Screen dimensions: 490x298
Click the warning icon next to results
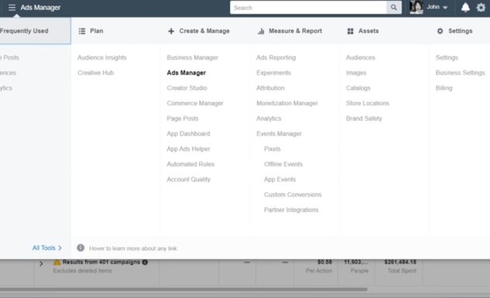click(57, 262)
